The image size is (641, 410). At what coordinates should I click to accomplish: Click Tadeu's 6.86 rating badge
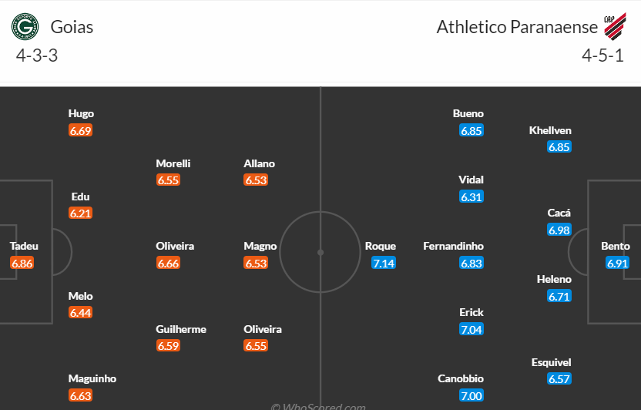[22, 263]
